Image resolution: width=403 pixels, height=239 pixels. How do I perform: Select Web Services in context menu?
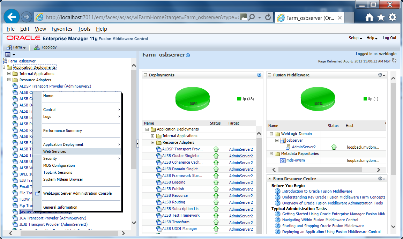pos(54,151)
